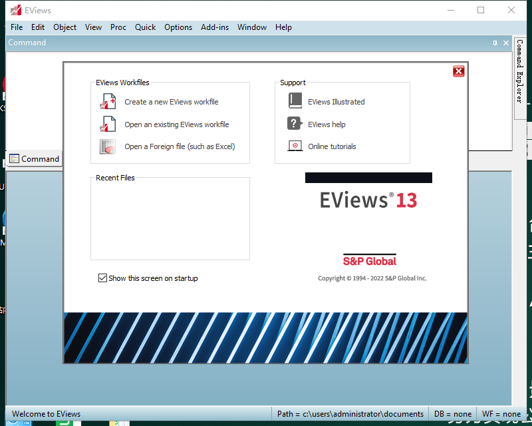Open the Options menu

click(178, 27)
